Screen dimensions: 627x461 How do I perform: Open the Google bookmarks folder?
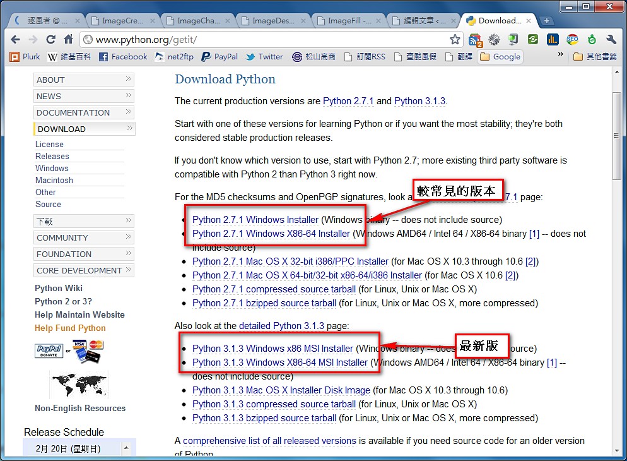[x=500, y=57]
